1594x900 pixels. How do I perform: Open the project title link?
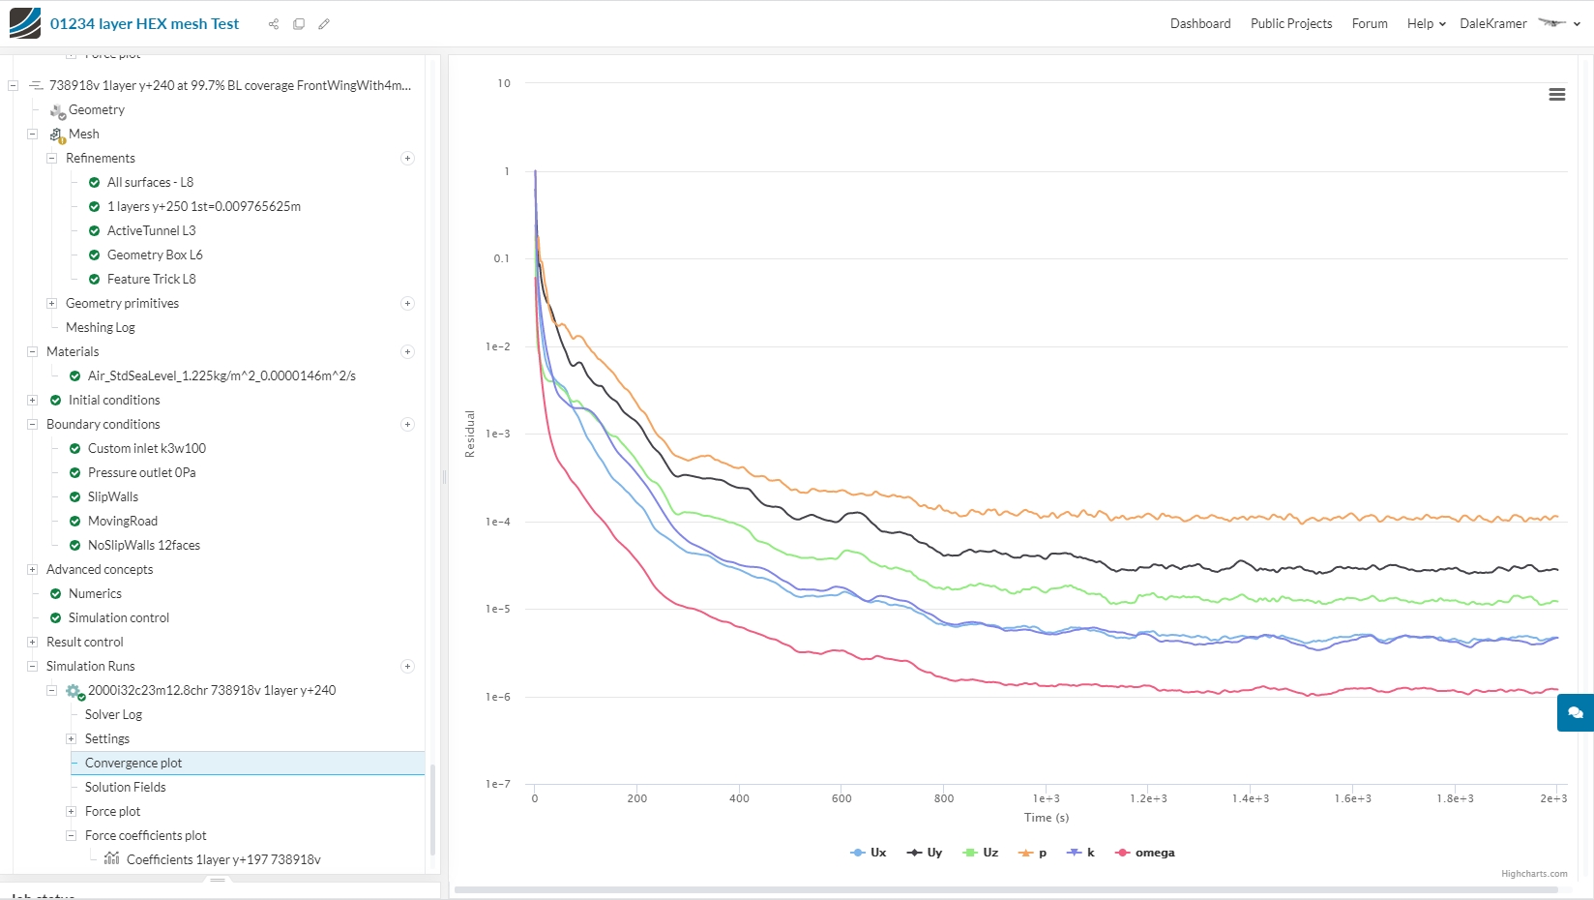coord(144,24)
